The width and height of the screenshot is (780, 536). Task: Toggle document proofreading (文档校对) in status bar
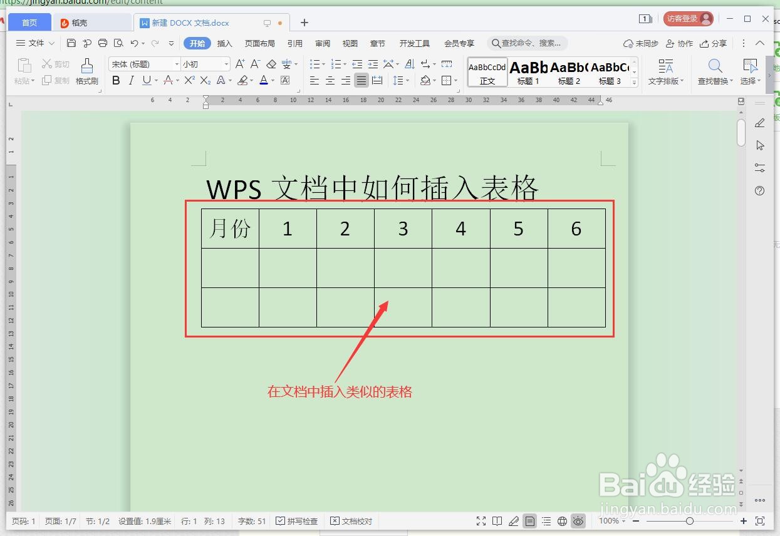tap(351, 521)
